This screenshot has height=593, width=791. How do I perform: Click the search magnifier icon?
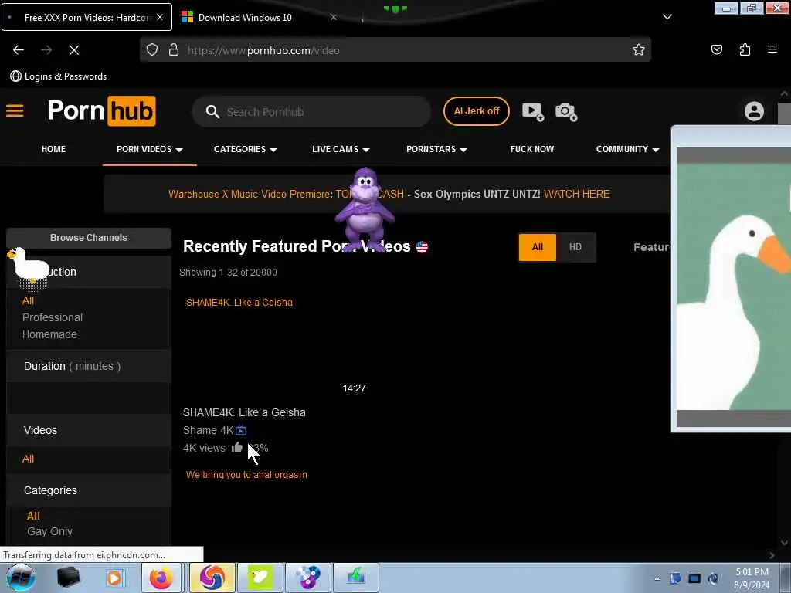pos(212,111)
